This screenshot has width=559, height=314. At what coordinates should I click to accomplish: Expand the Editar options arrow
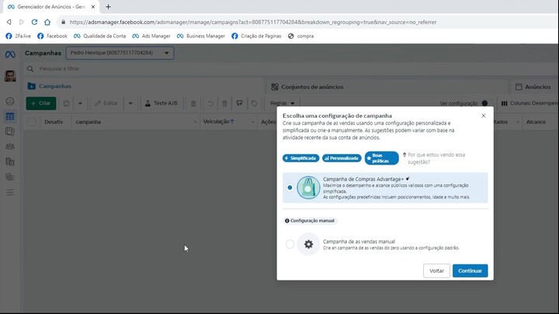130,103
